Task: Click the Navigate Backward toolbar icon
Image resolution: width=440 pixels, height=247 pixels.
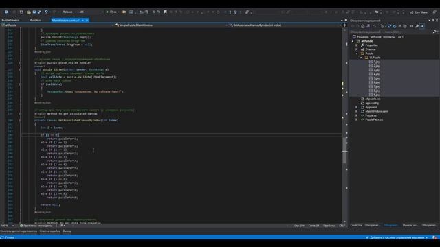Action: pyautogui.click(x=6, y=12)
